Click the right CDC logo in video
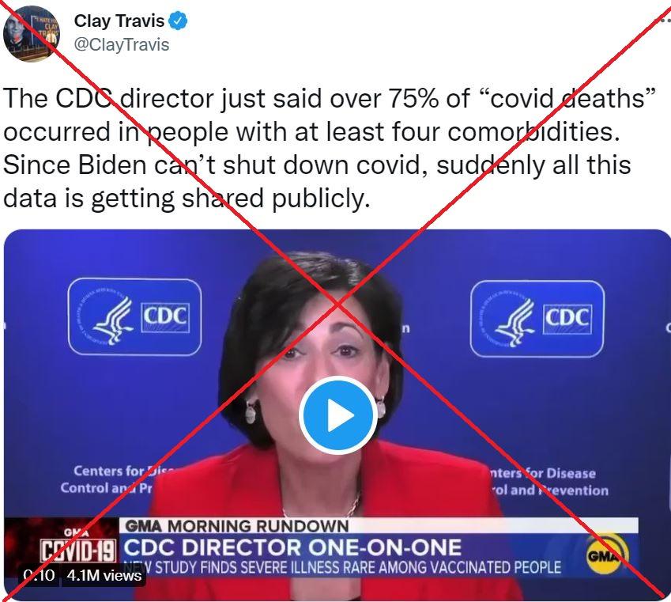The image size is (671, 602). (537, 319)
